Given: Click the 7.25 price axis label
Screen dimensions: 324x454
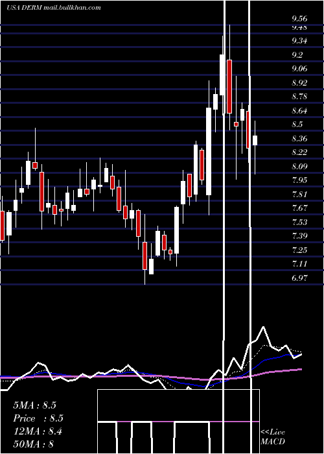Looking at the screenshot, I should (299, 250).
